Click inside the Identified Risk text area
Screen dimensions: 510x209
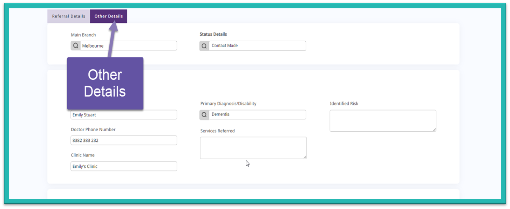382,121
